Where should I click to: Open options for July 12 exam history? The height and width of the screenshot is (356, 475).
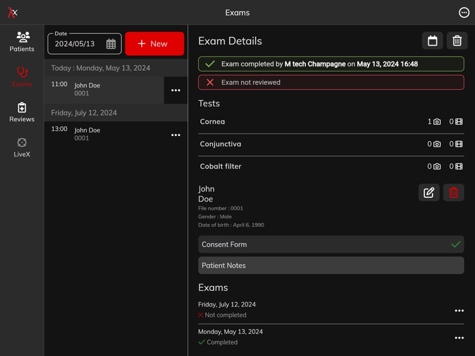459,310
